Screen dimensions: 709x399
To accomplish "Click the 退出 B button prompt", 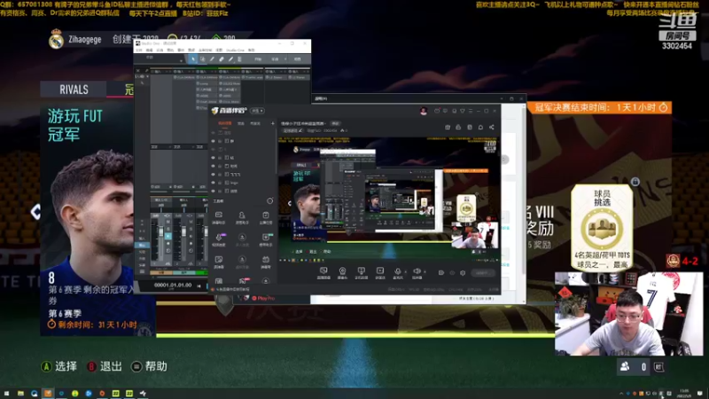I will pos(105,366).
